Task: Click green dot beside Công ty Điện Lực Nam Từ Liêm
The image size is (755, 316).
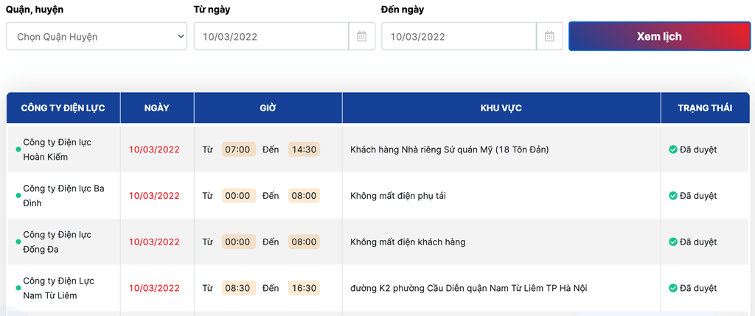Action: (x=18, y=288)
